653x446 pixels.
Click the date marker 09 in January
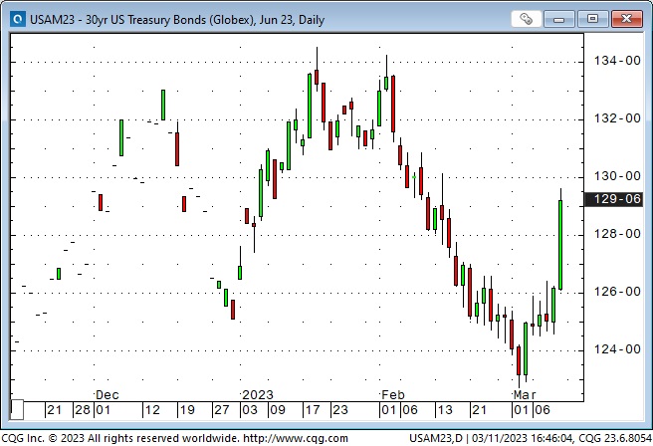(x=278, y=410)
